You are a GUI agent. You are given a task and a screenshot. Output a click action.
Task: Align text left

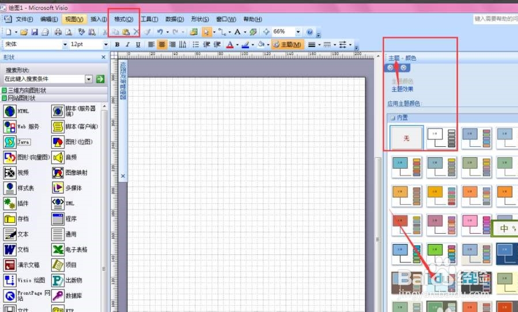pyautogui.click(x=151, y=44)
